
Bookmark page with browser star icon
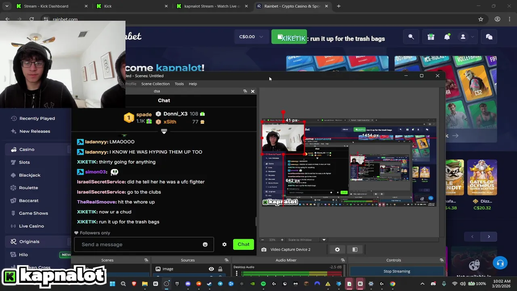(481, 19)
